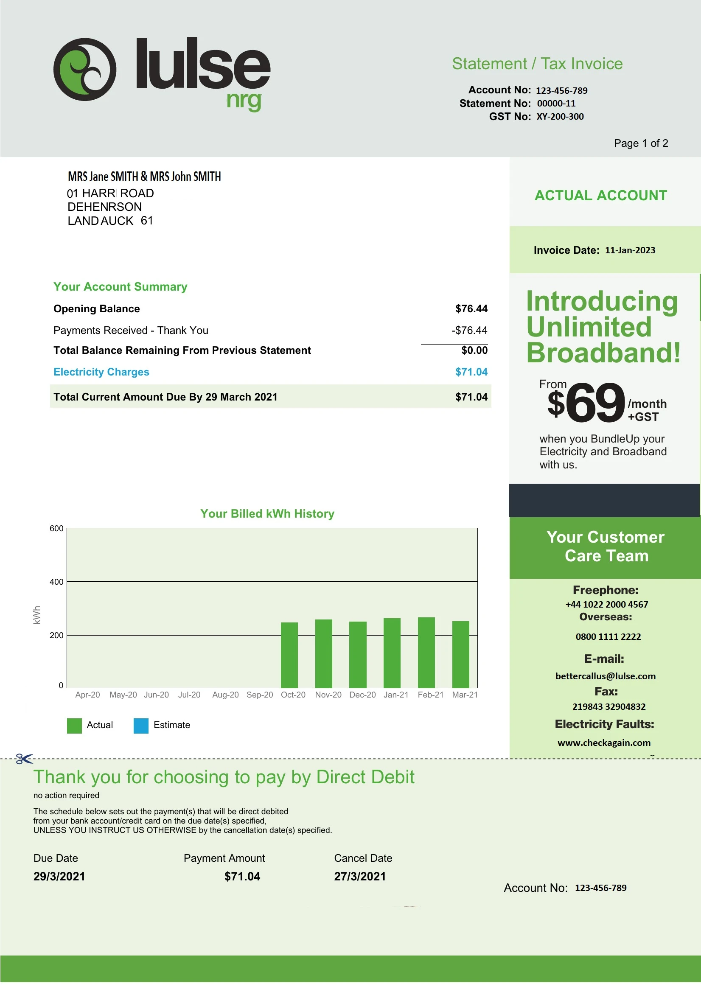Click the Due Date value 29/3/2021
The image size is (701, 992).
point(59,877)
